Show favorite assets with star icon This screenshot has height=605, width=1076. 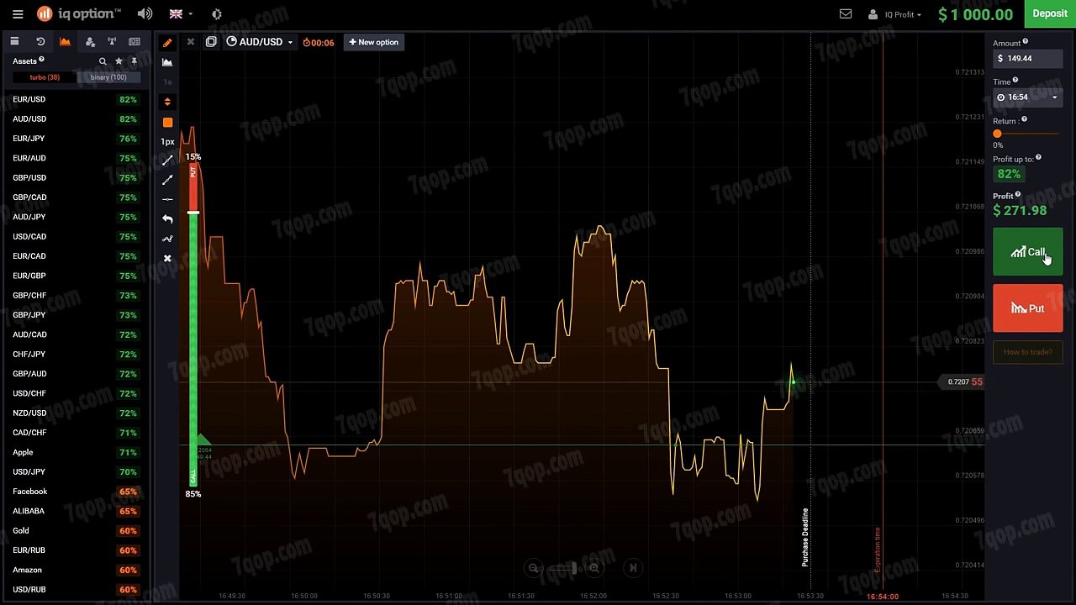(119, 61)
